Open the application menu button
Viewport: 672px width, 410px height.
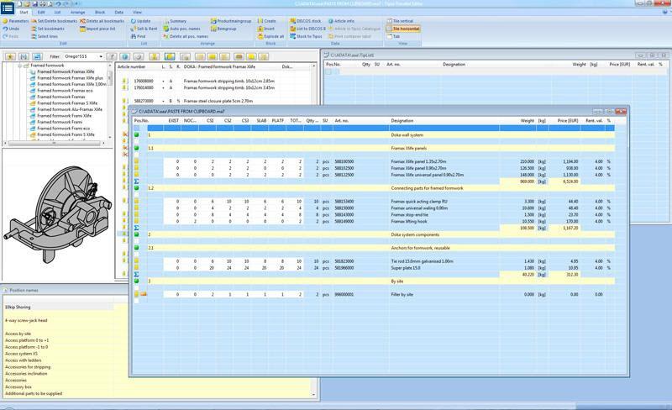coord(8,8)
